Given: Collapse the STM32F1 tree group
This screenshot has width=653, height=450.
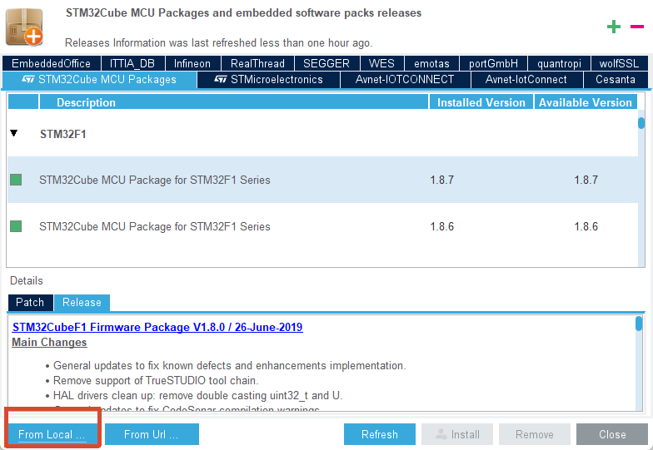Looking at the screenshot, I should click(13, 133).
